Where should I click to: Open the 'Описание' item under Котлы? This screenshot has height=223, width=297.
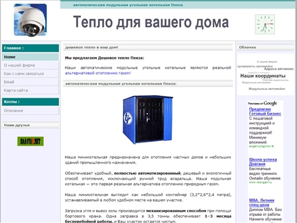[x=30, y=111]
